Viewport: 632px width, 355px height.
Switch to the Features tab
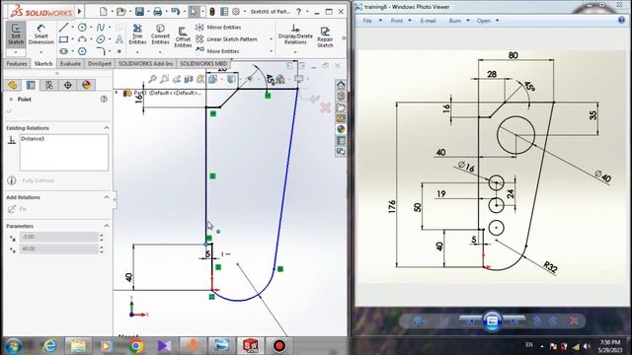point(17,63)
